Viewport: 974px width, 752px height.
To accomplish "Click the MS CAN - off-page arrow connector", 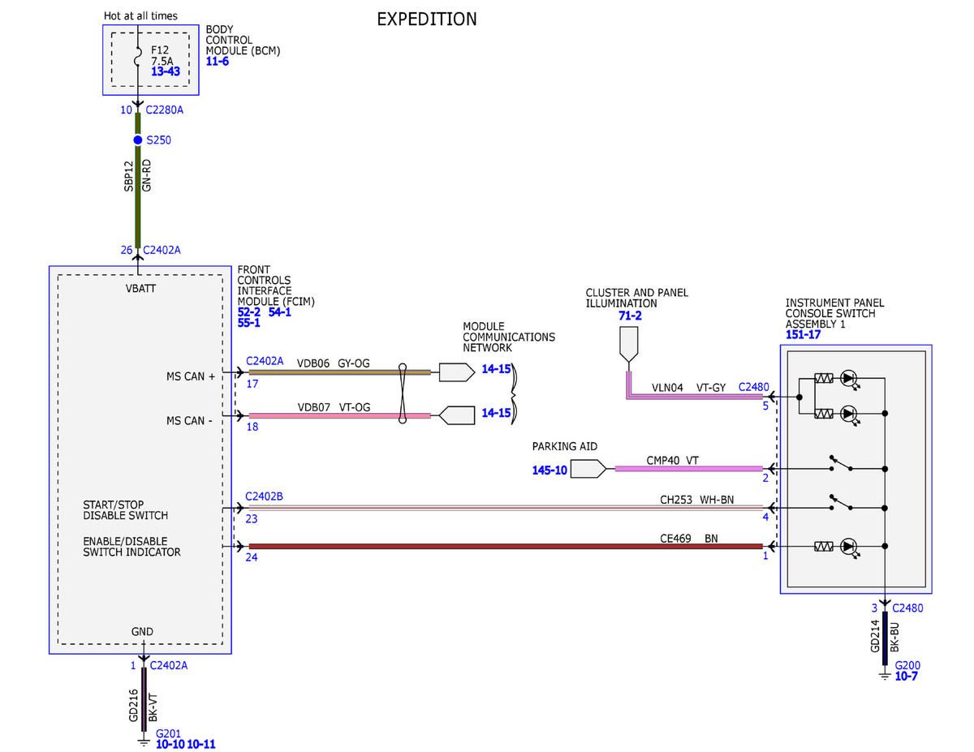I will click(x=457, y=415).
